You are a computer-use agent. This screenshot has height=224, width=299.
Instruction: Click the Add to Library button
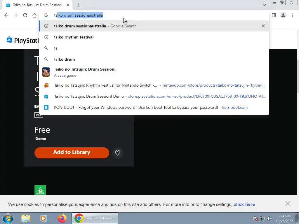(x=72, y=153)
